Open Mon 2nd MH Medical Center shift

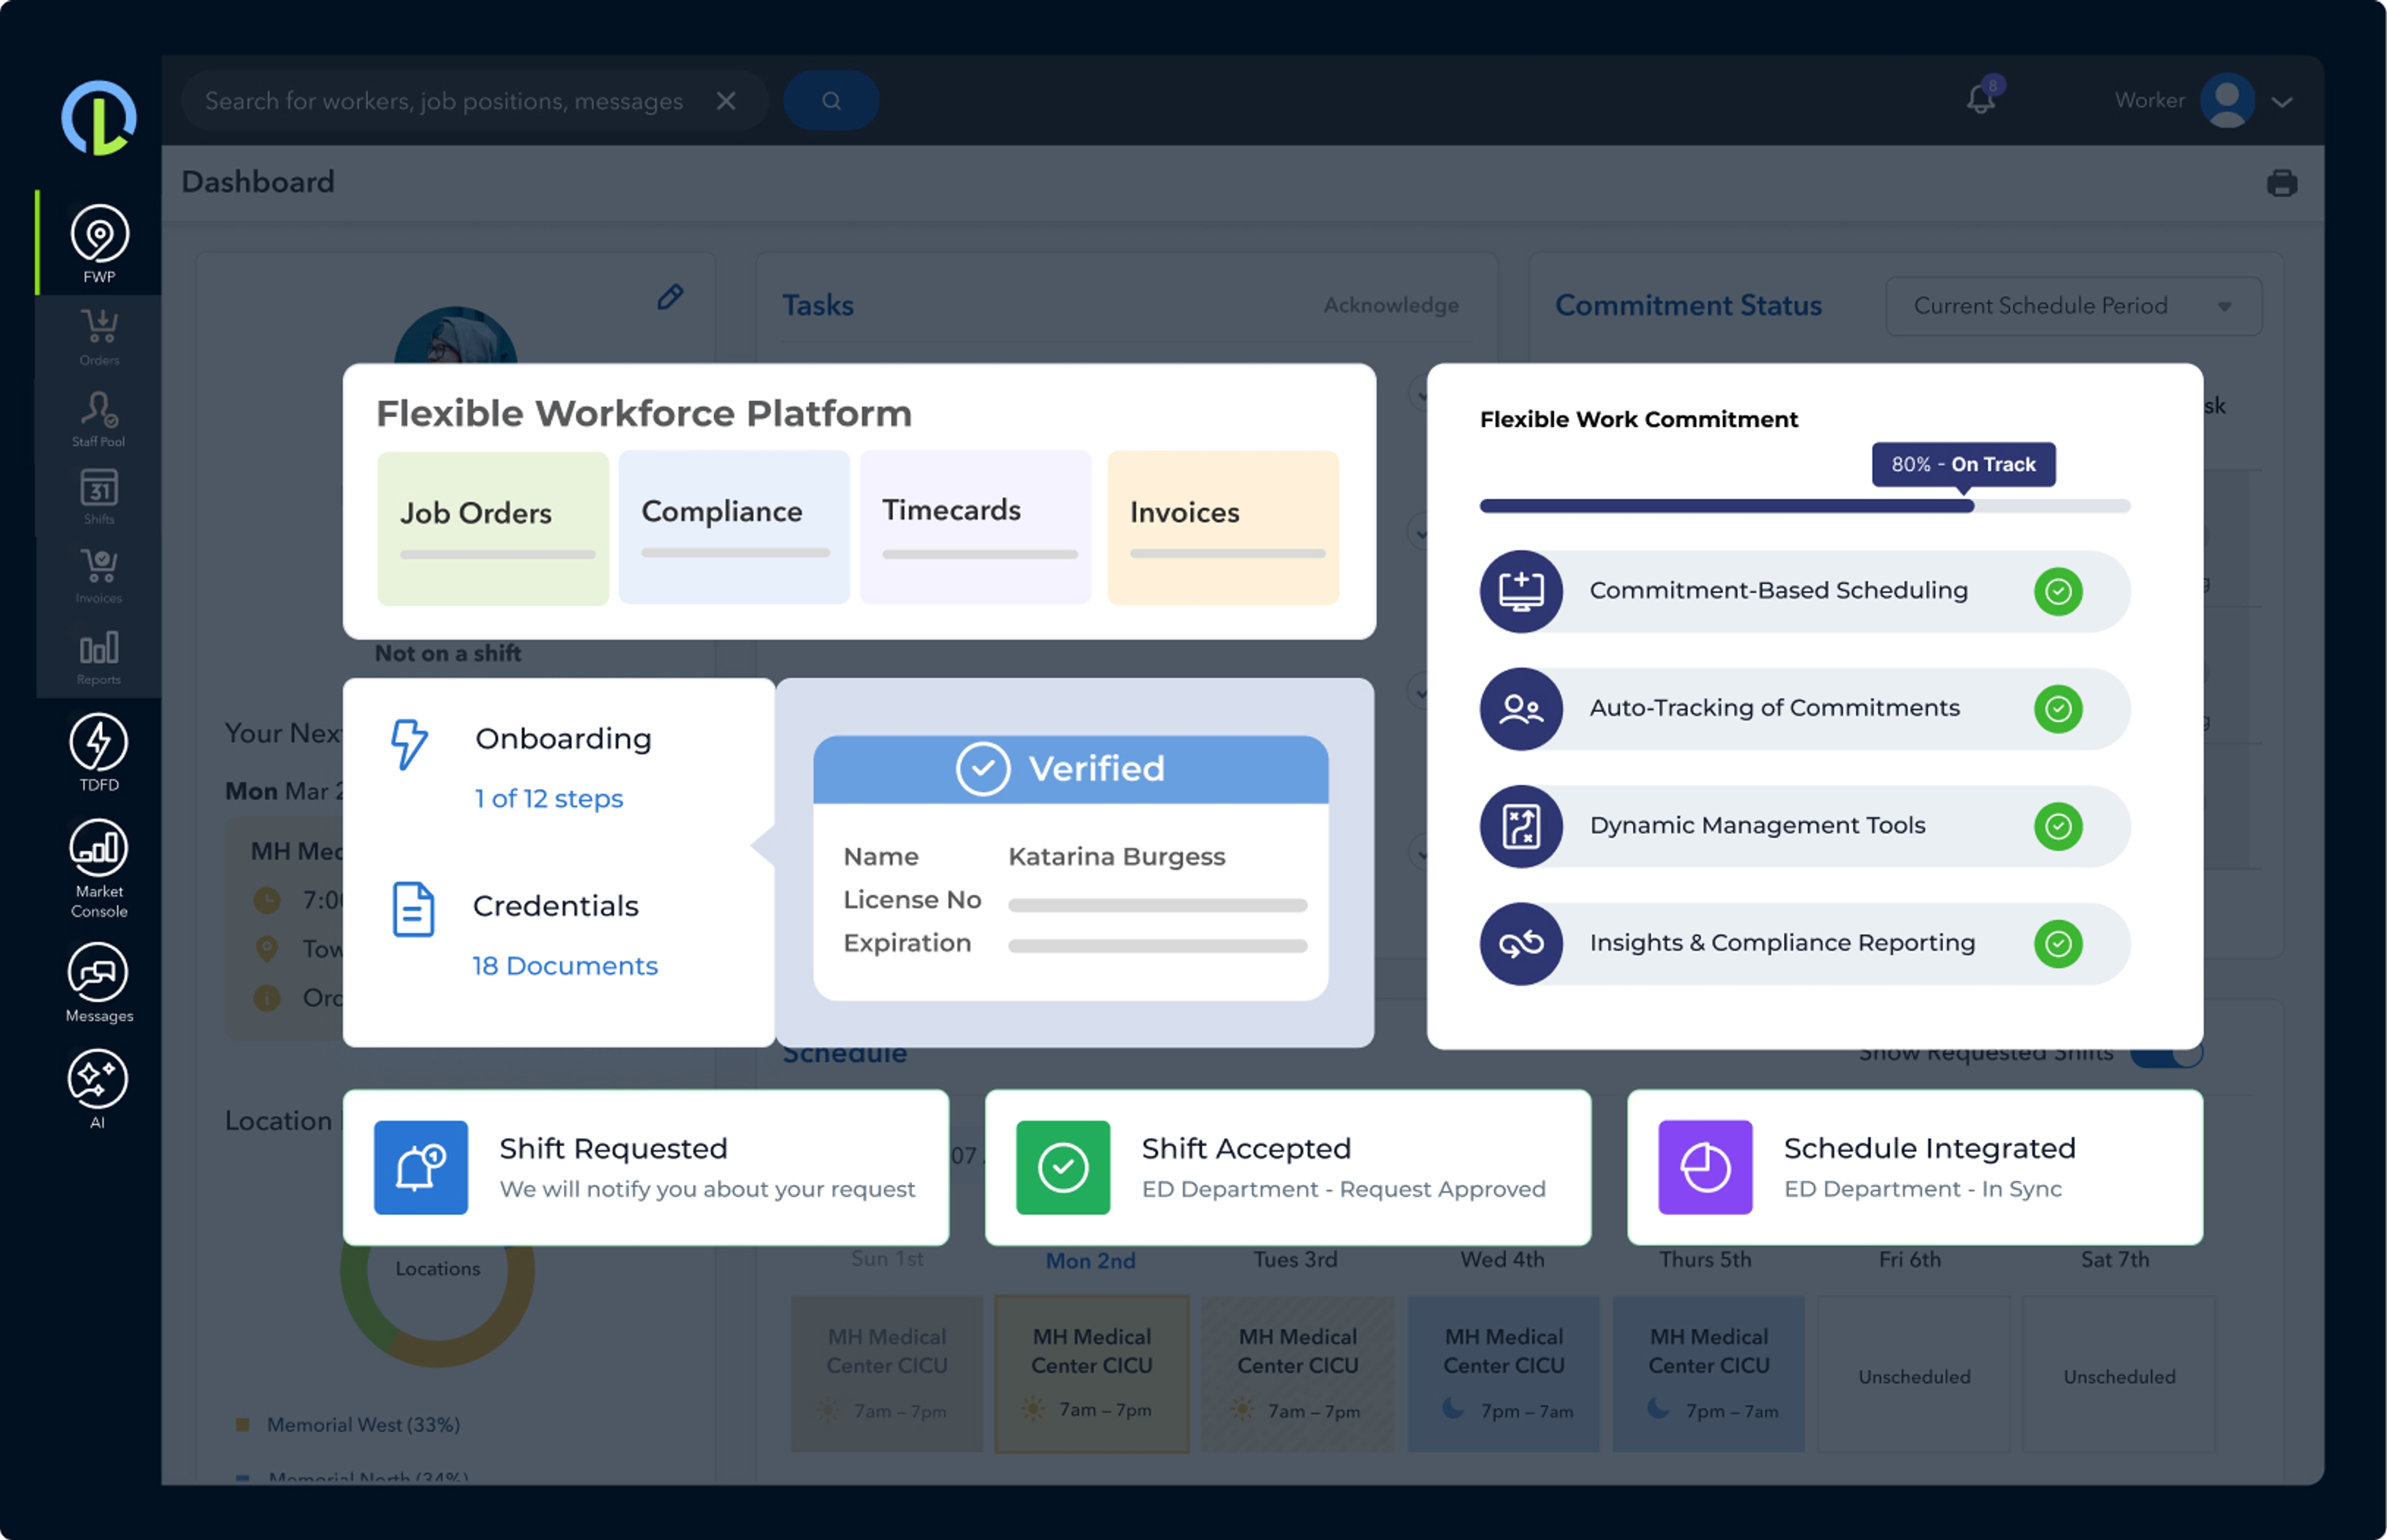click(x=1092, y=1374)
